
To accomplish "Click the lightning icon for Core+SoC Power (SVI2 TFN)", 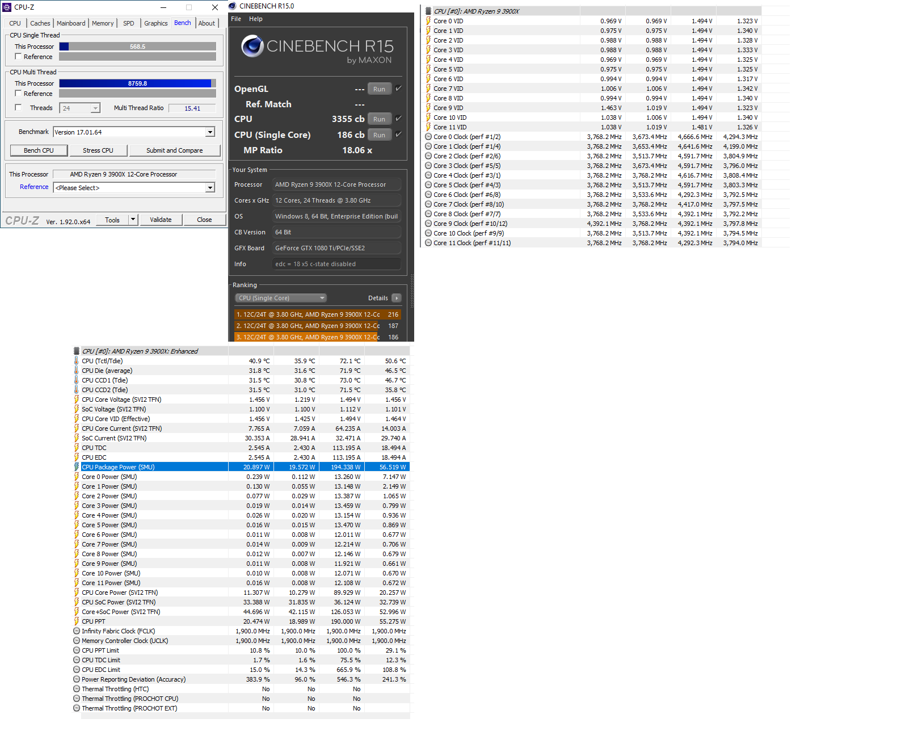I will click(77, 611).
